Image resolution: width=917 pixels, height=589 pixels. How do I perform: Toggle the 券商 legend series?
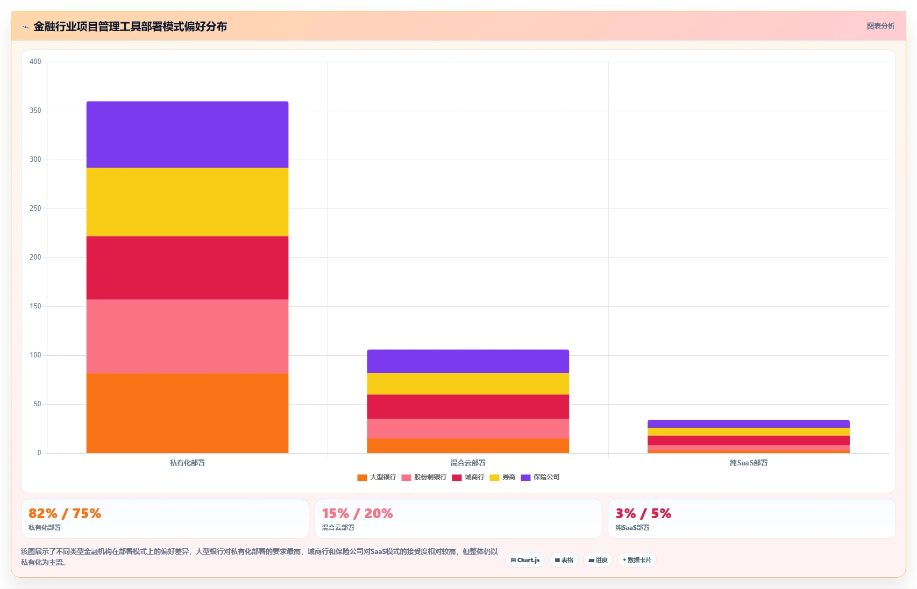click(502, 477)
